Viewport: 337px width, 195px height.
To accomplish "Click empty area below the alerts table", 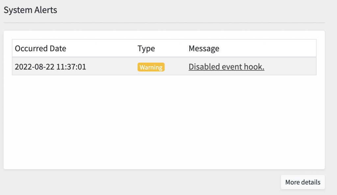I will coord(164,122).
